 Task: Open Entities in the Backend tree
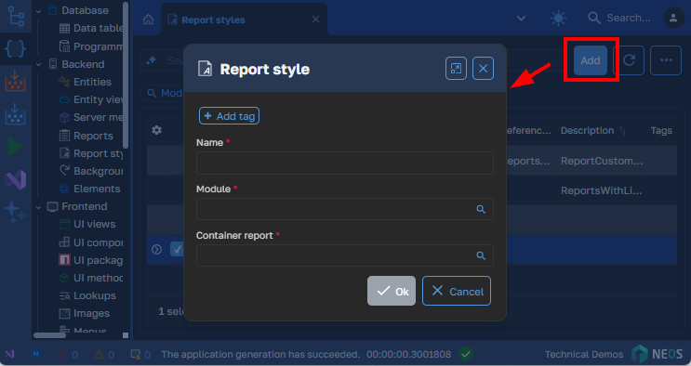[92, 82]
